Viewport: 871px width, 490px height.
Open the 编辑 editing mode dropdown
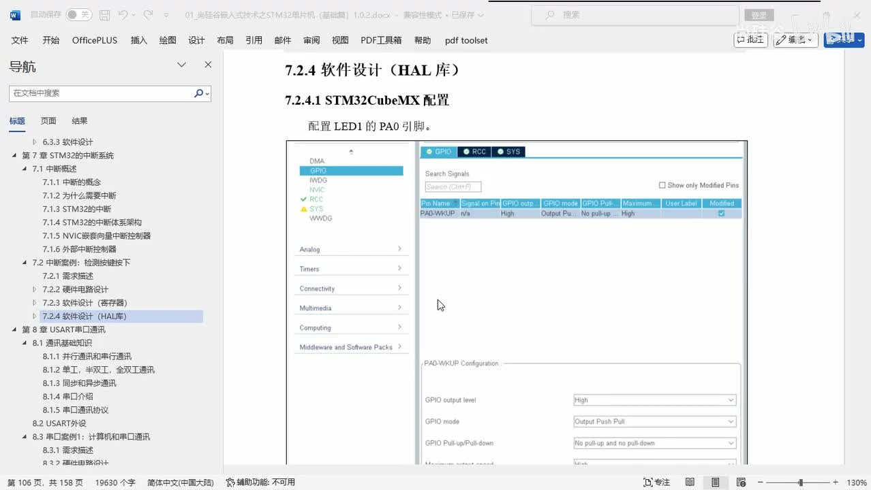coord(795,40)
